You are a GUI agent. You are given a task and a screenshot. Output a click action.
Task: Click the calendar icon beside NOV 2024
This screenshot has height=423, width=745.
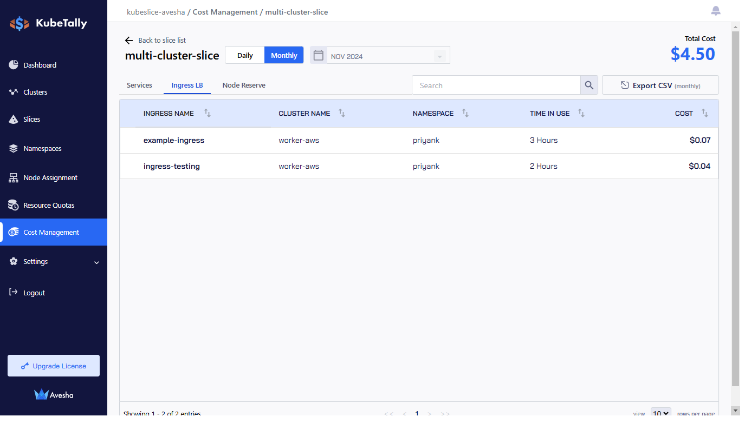click(319, 55)
